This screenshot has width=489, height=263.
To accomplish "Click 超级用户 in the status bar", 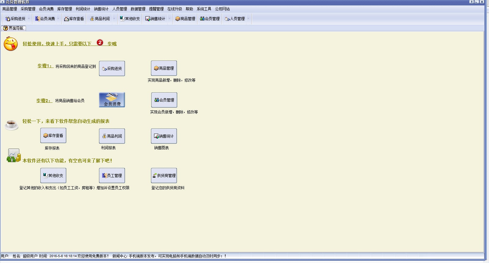I will pyautogui.click(x=30, y=256).
